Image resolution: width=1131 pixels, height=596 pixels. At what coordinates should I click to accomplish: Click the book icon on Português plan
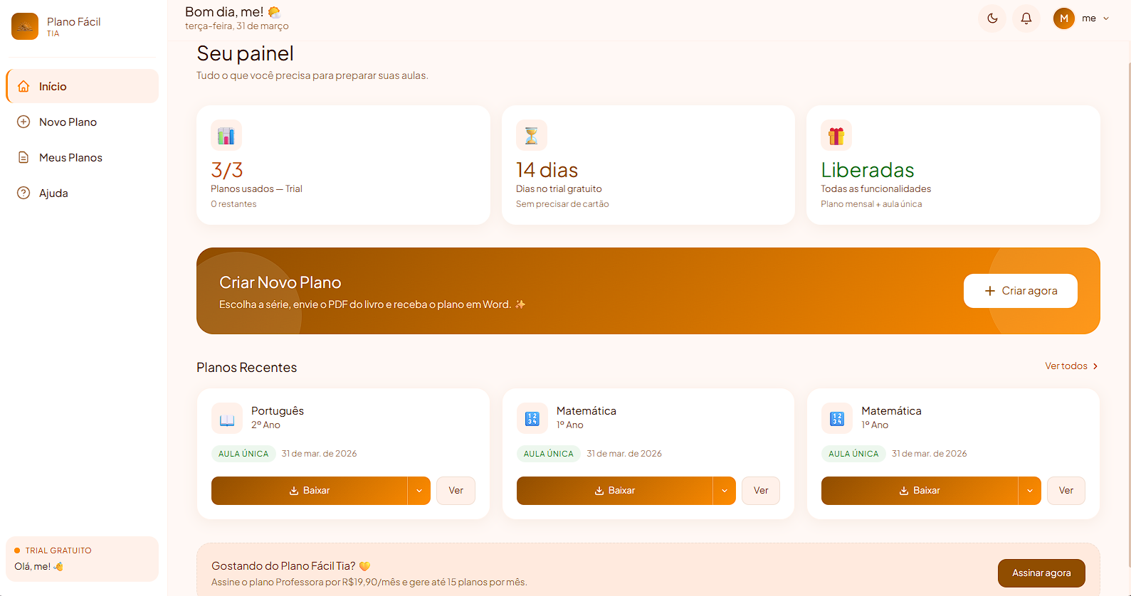click(x=227, y=419)
